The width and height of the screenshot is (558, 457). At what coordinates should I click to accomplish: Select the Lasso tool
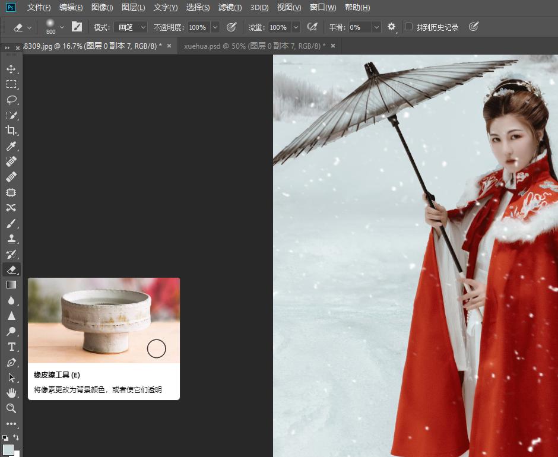coord(11,100)
